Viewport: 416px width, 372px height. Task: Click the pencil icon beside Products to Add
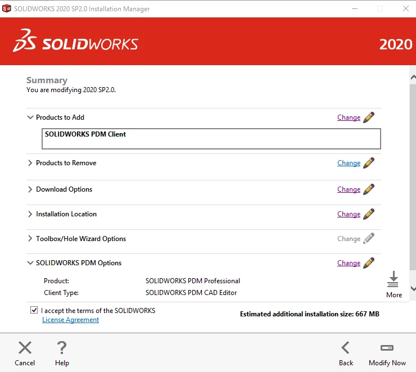point(369,117)
